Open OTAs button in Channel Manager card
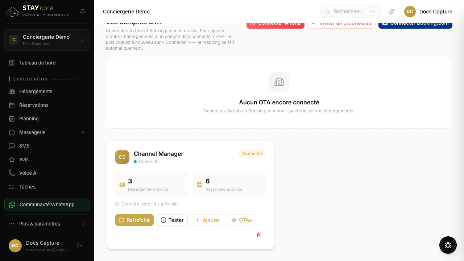The height and width of the screenshot is (261, 464). tap(241, 220)
